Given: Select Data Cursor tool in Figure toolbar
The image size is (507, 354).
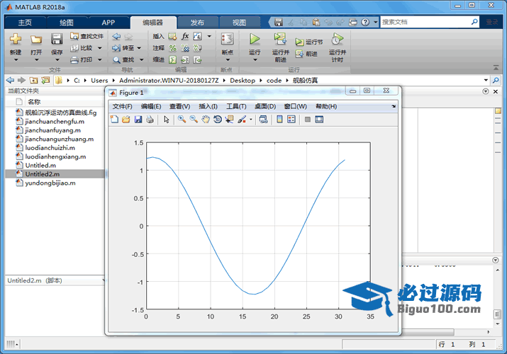Looking at the screenshot, I should click(230, 120).
